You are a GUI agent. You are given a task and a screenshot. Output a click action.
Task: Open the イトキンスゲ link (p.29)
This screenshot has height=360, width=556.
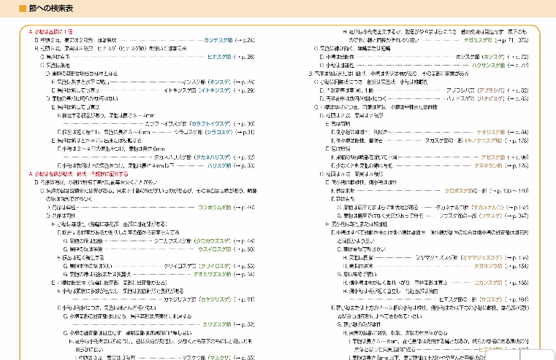point(215,90)
